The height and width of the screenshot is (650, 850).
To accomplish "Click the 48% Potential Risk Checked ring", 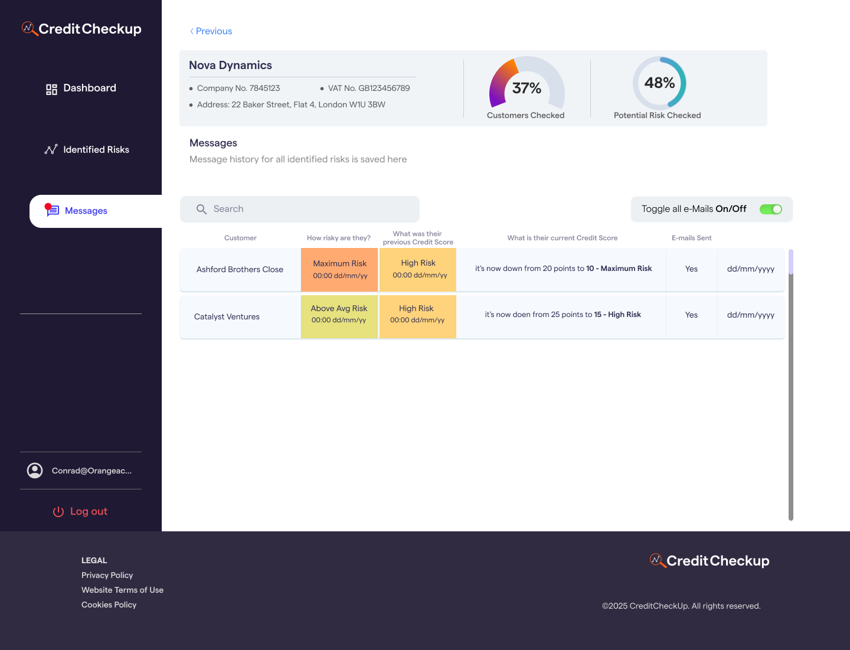I will coord(659,83).
